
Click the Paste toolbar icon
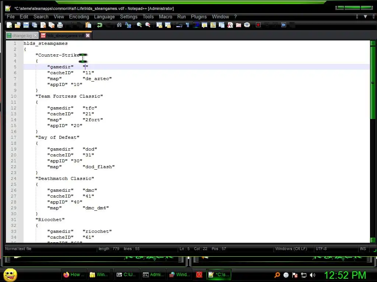point(88,25)
